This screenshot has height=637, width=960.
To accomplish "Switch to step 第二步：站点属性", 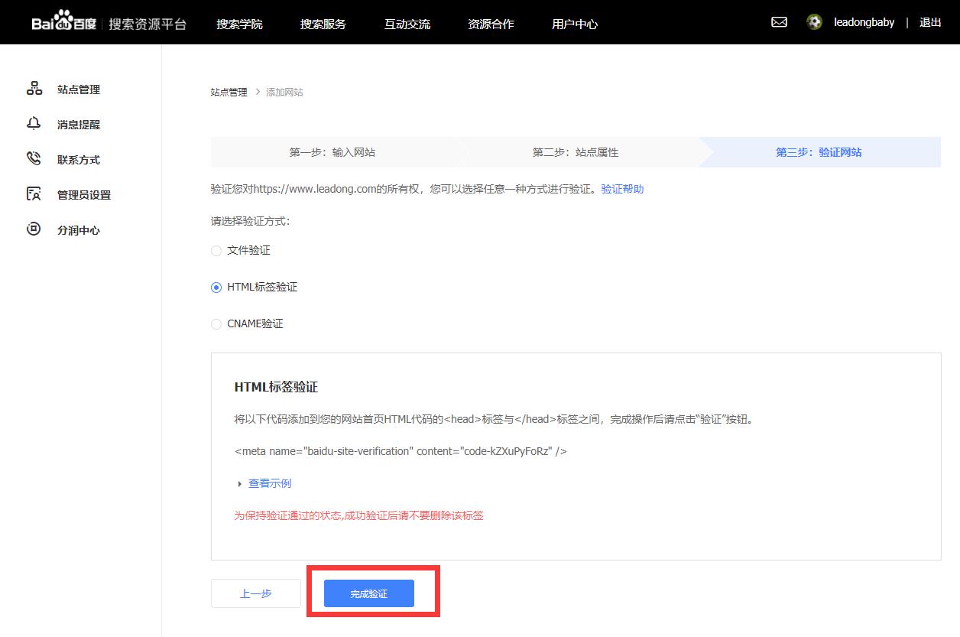I will point(575,152).
